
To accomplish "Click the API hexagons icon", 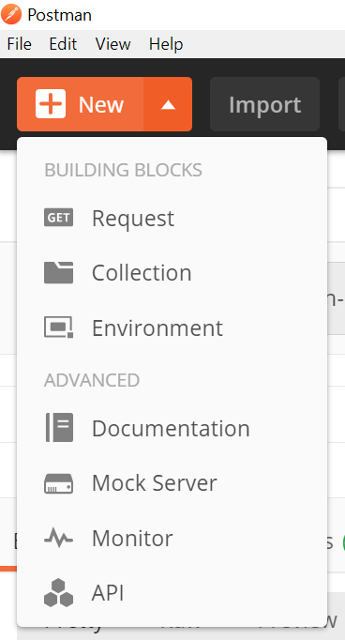I will 59,593.
